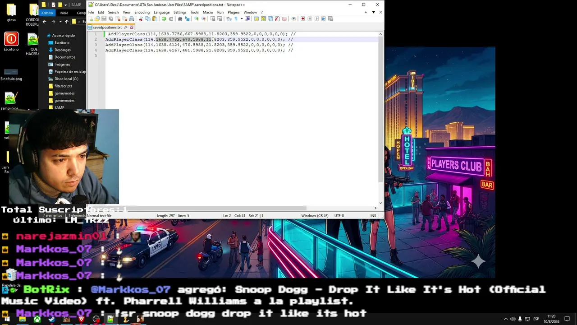Run macro multiple times icon
Screen dimensions: 577x325
pos(324,19)
